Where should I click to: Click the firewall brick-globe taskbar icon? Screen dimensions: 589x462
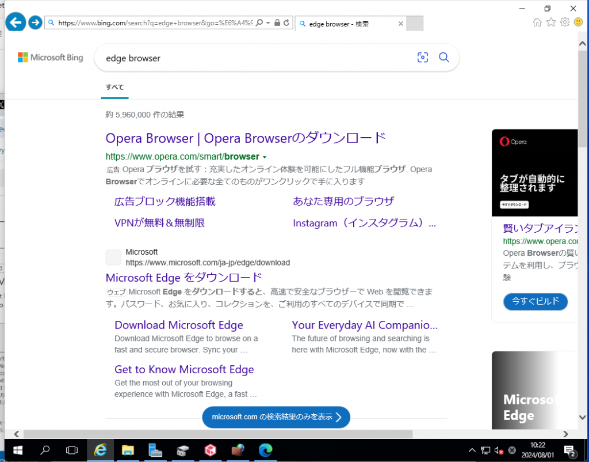click(238, 450)
